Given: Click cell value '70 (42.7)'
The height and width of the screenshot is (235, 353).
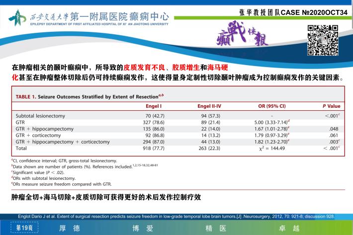Looking at the screenshot, I should tap(155, 116).
